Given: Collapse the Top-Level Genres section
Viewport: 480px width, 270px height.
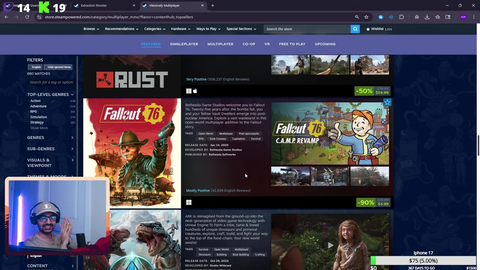Looking at the screenshot, I should click(x=50, y=94).
